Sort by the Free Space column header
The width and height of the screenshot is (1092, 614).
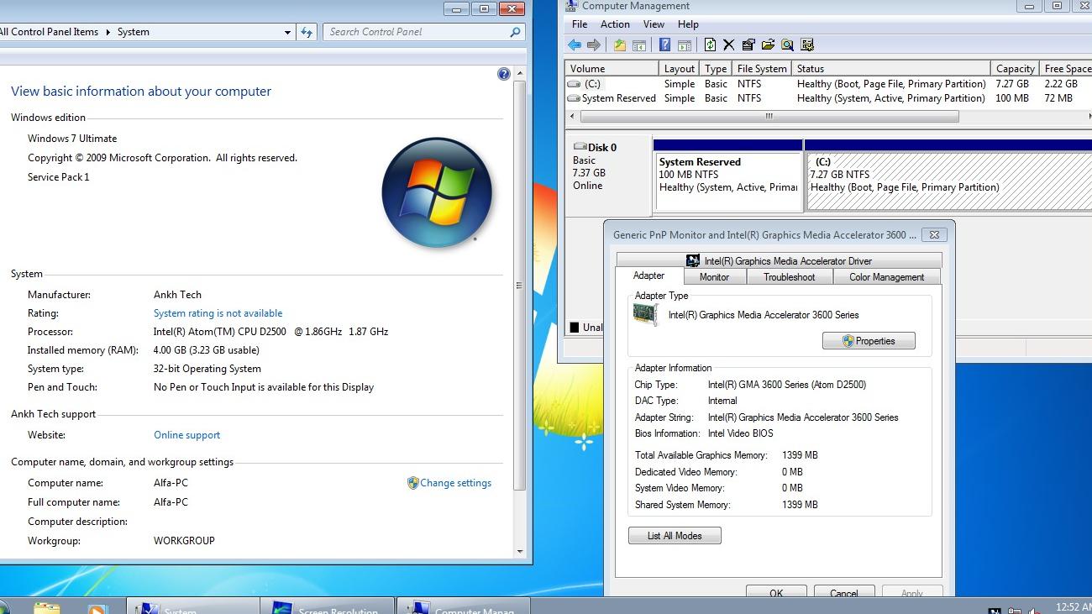tap(1066, 69)
